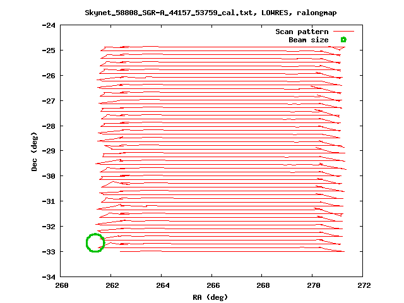This screenshot has width=404, height=303.
Task: Select the 'Scan pattern' legend label
Action: 302,32
